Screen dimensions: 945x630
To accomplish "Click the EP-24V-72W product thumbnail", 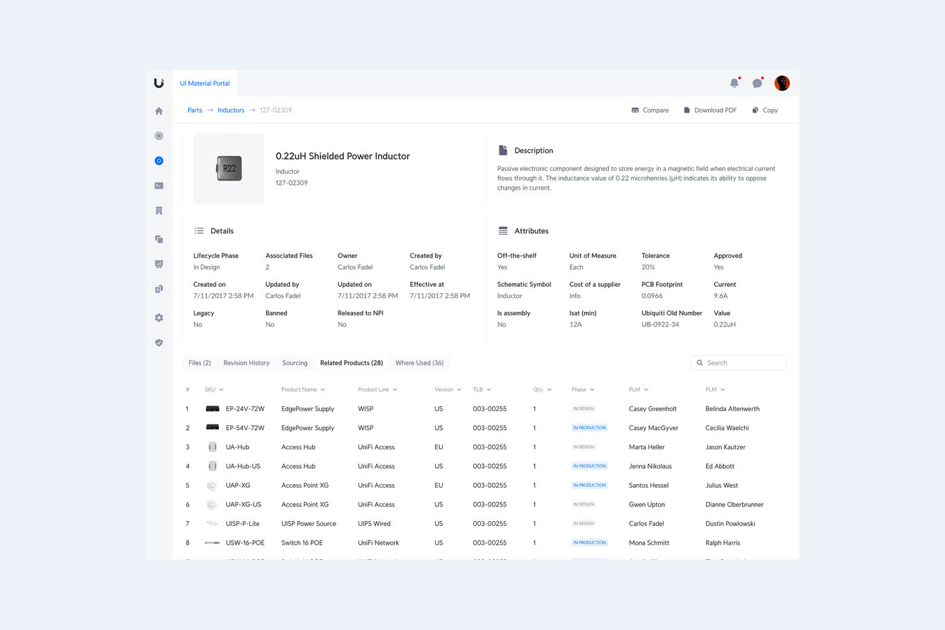I will click(213, 408).
